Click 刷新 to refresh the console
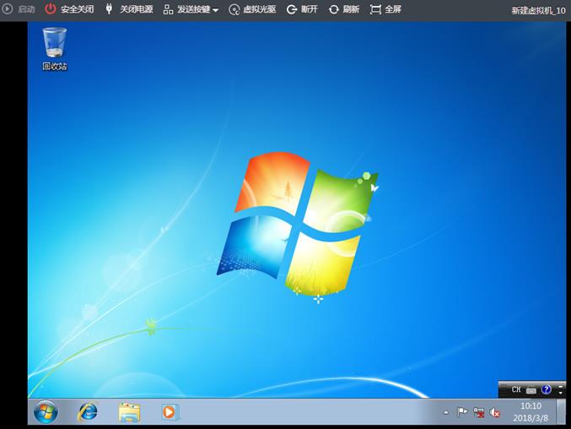Viewport: 571px width, 429px height. (344, 9)
